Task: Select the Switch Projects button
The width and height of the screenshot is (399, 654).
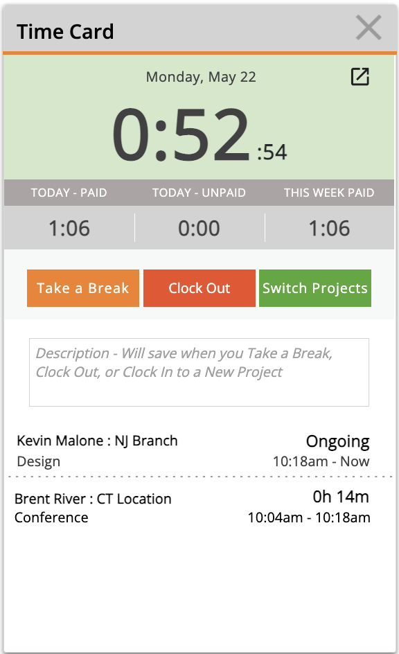Action: point(315,288)
